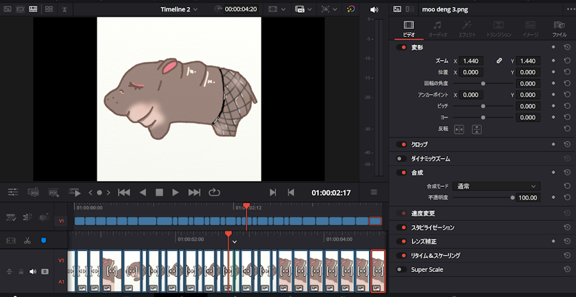The height and width of the screenshot is (297, 576).
Task: Click the Play forward button
Action: [176, 192]
